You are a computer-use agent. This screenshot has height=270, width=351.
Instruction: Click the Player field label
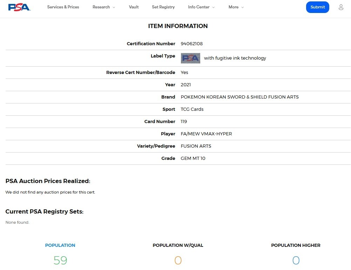168,134
